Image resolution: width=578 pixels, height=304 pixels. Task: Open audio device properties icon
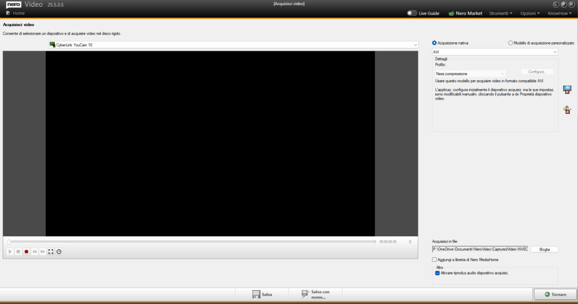coord(567,110)
